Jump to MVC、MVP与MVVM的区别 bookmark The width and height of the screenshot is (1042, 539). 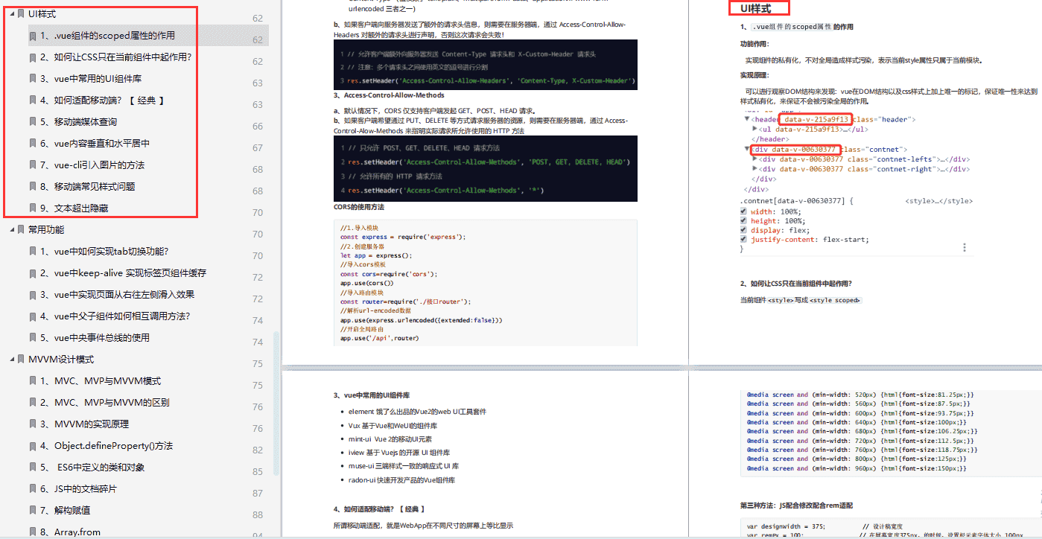click(x=111, y=403)
